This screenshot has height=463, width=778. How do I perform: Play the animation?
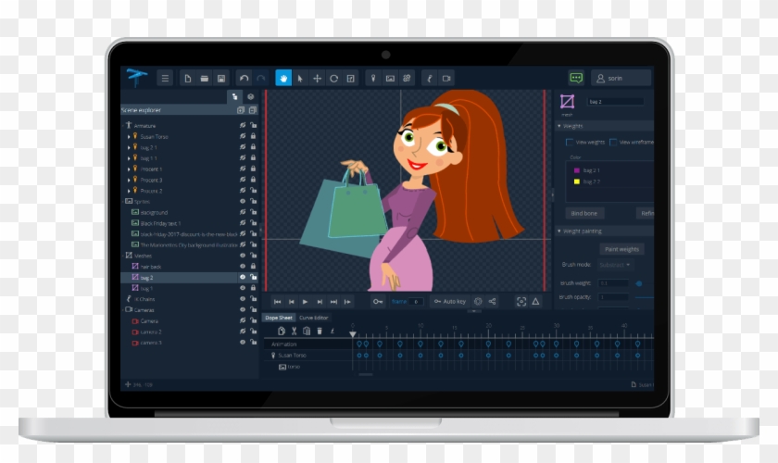[x=305, y=302]
